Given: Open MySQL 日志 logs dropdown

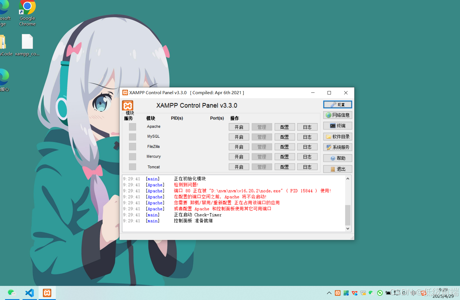Looking at the screenshot, I should [307, 137].
